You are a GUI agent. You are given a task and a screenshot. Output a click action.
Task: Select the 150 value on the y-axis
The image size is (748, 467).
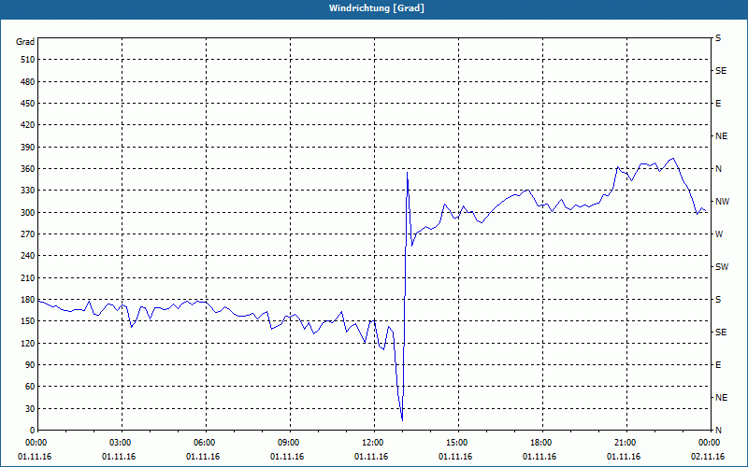(x=28, y=321)
